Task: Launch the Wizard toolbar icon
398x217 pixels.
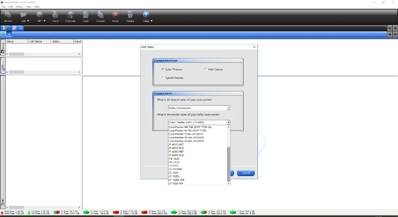Action: tap(8, 15)
